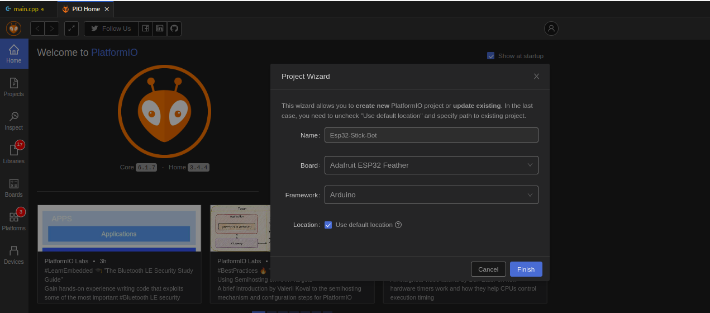Click the expand fullscreen icon
The height and width of the screenshot is (313, 710).
[72, 29]
